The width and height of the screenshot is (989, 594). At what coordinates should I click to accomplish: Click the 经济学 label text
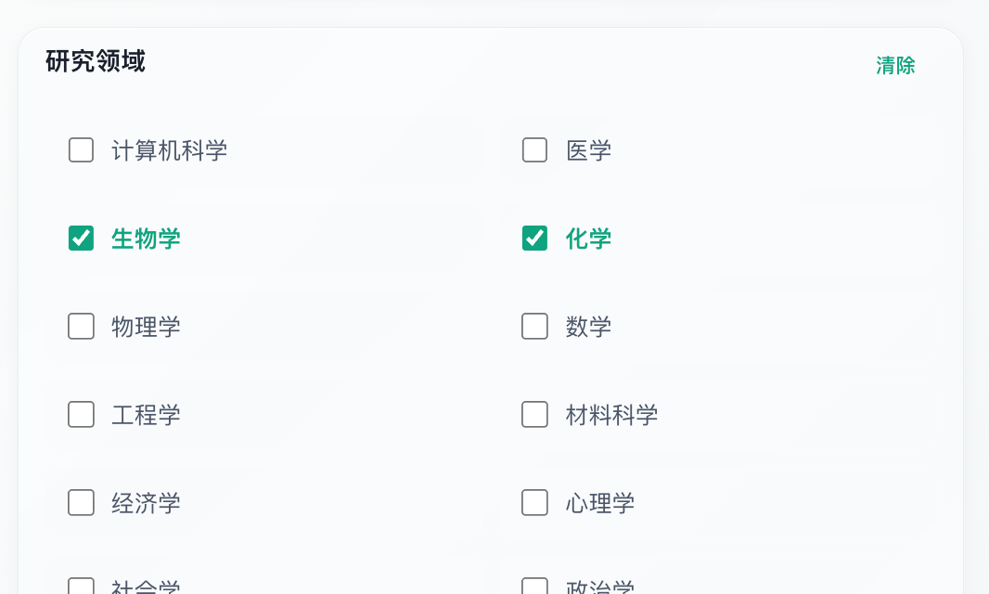coord(146,503)
